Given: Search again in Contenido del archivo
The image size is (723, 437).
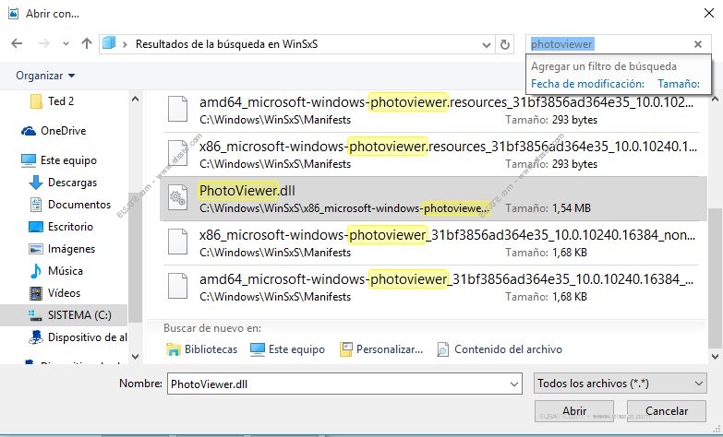Looking at the screenshot, I should [x=500, y=349].
